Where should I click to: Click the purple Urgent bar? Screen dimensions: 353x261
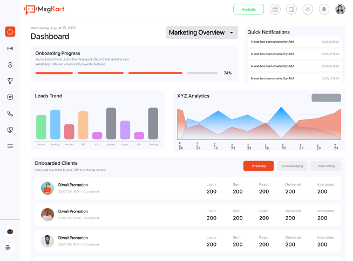click(125, 130)
